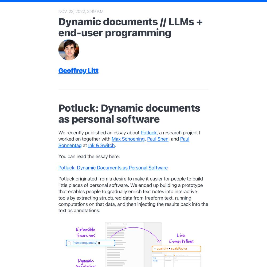Open Potluck: Dynamic Documents as Personal Software essay link

[113, 168]
